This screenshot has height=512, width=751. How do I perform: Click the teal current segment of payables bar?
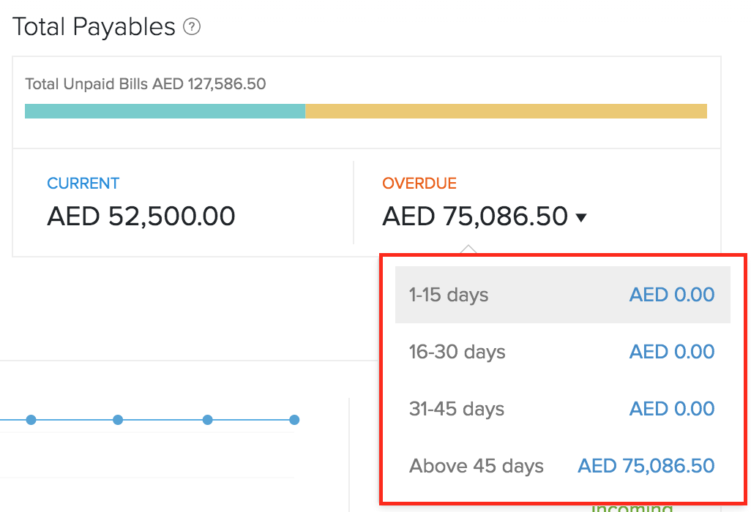(x=165, y=111)
